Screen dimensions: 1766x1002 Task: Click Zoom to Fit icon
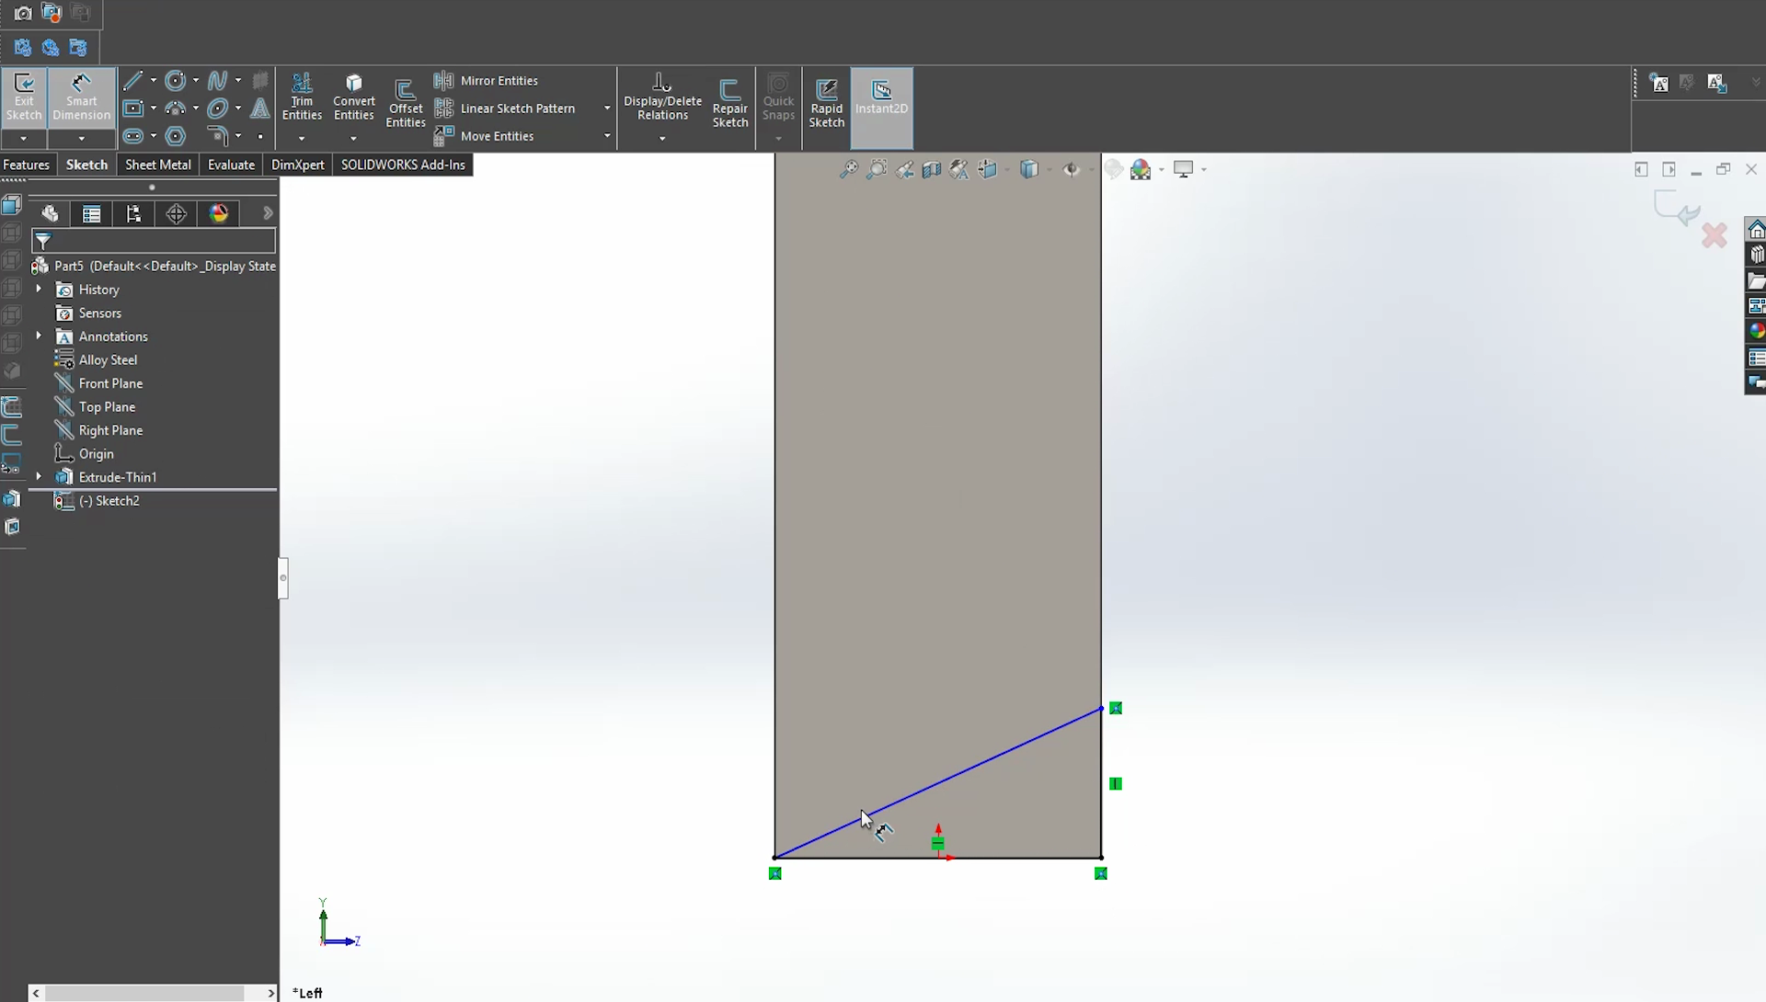coord(849,169)
